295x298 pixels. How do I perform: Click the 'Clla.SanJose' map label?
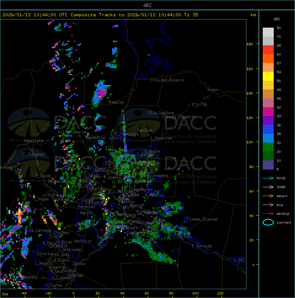pyautogui.click(x=161, y=113)
